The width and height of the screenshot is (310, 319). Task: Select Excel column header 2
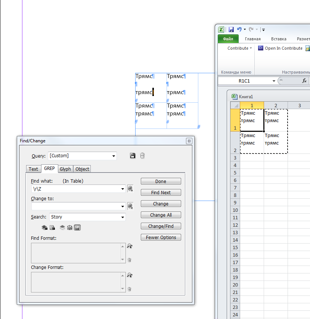[x=276, y=105]
